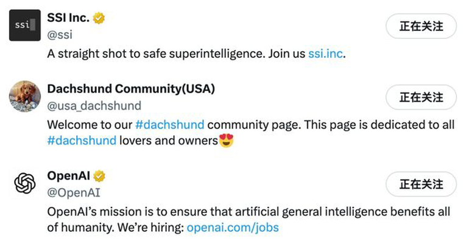Open the openai.com/jobs link

(x=233, y=228)
